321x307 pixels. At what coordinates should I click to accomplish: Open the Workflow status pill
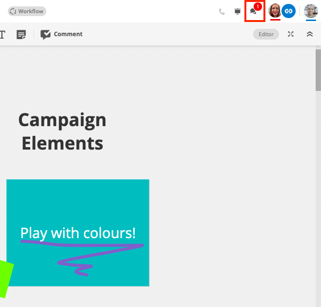[x=27, y=11]
